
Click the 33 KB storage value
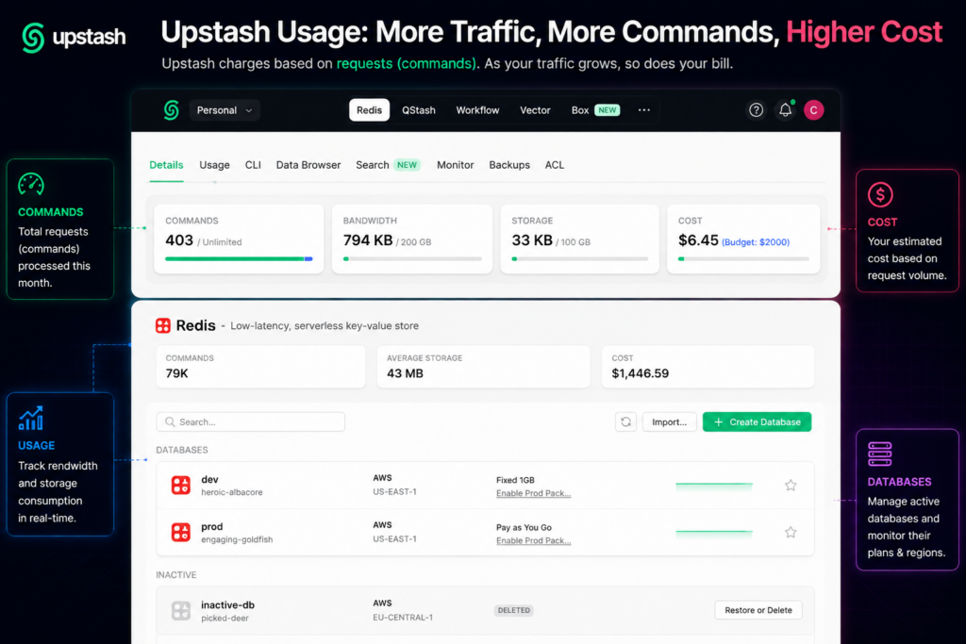pos(532,240)
